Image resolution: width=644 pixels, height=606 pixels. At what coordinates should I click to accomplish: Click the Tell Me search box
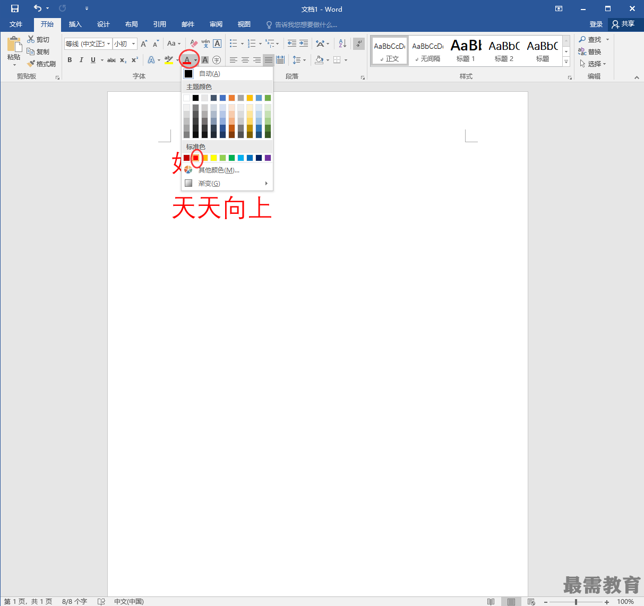pos(302,25)
